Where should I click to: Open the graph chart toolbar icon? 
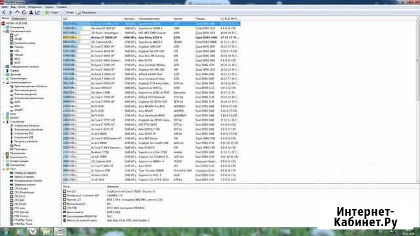(38, 12)
